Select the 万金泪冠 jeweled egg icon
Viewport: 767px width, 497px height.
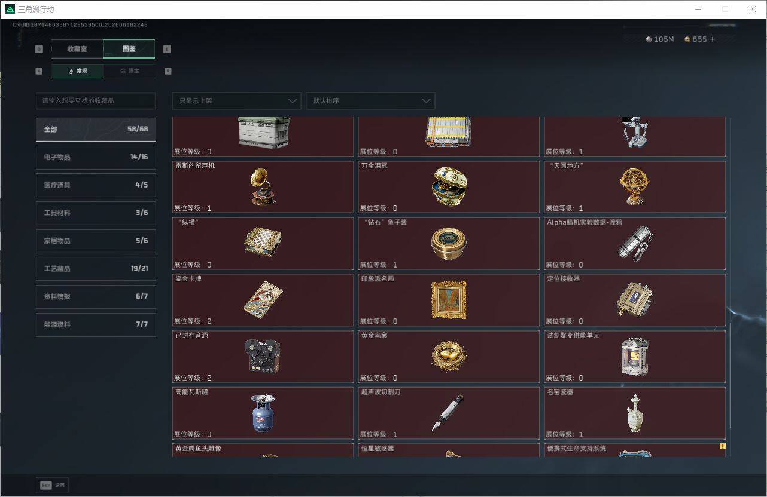coord(449,186)
